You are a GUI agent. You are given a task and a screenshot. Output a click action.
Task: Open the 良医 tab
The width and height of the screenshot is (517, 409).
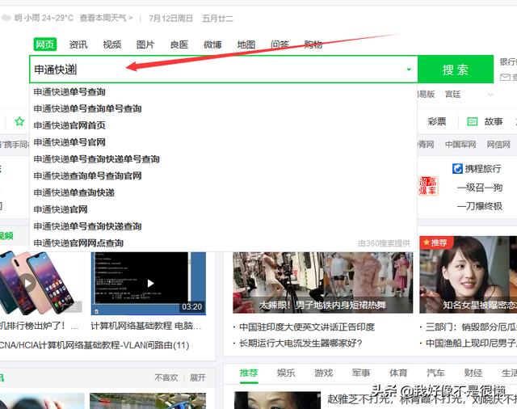179,44
